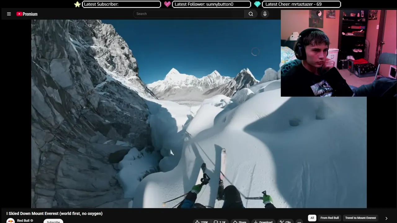
Task: Show more filter chips with right arrow
Action: (386, 218)
